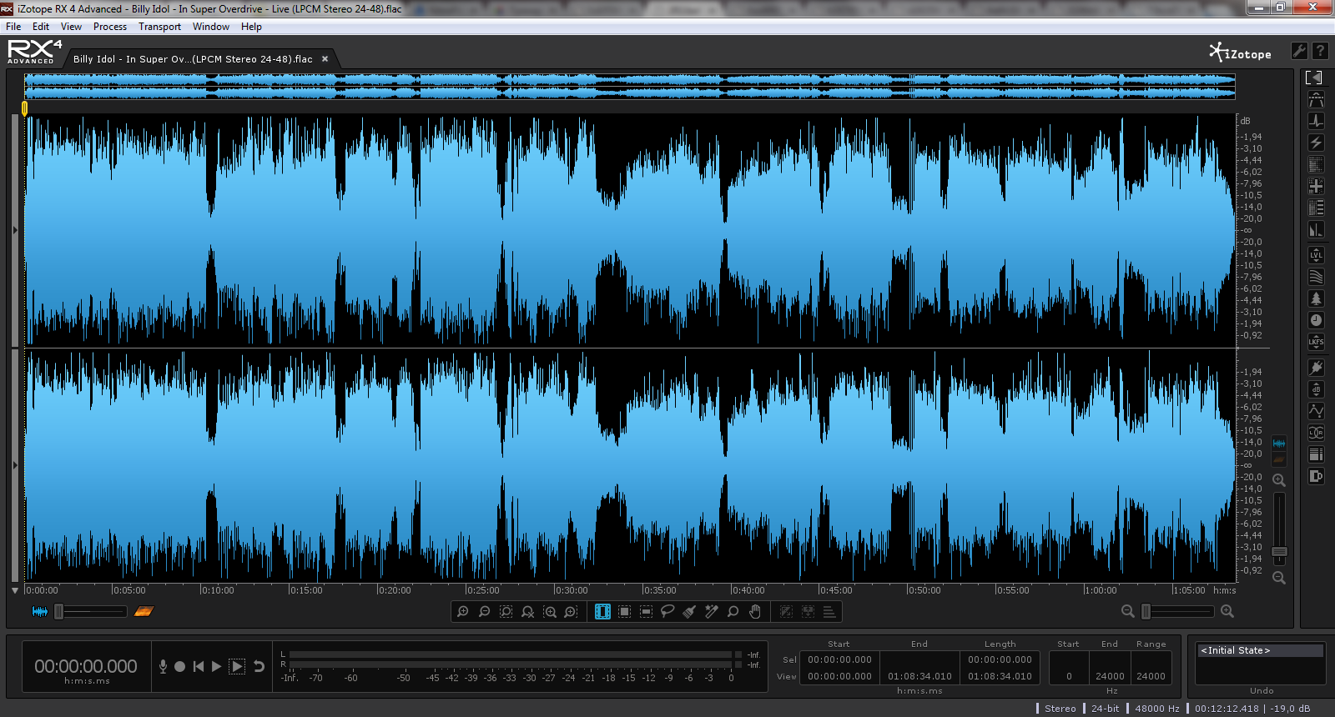Zoom to selection in toolbar
This screenshot has height=717, width=1335.
(506, 612)
